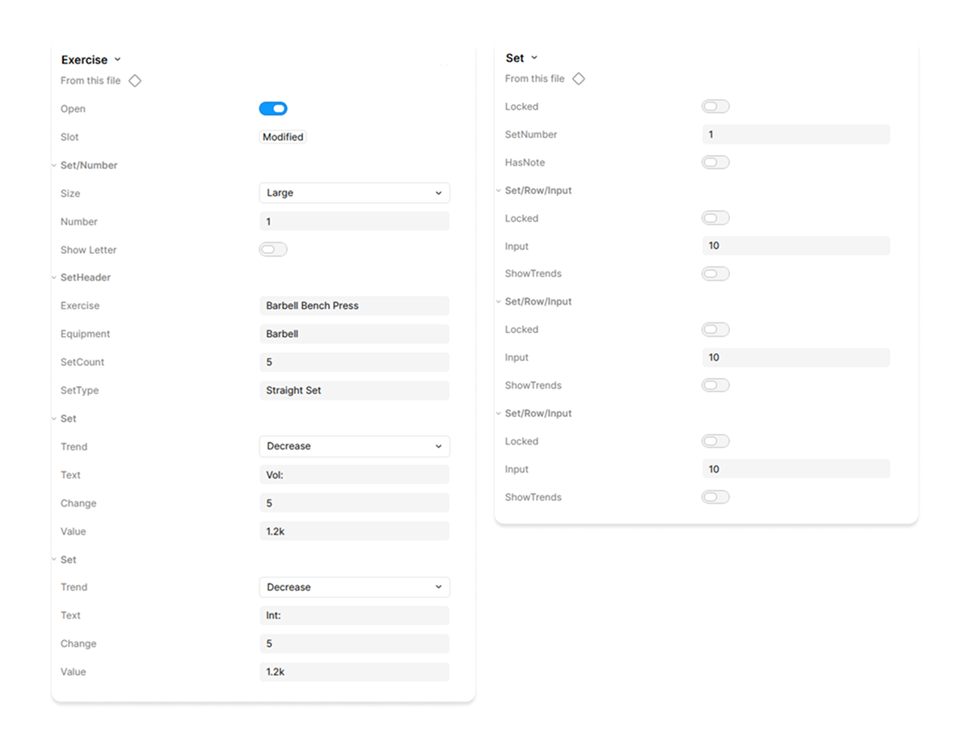Image resolution: width=970 pixels, height=741 pixels.
Task: Click the Text field containing Vol:
Action: click(354, 475)
